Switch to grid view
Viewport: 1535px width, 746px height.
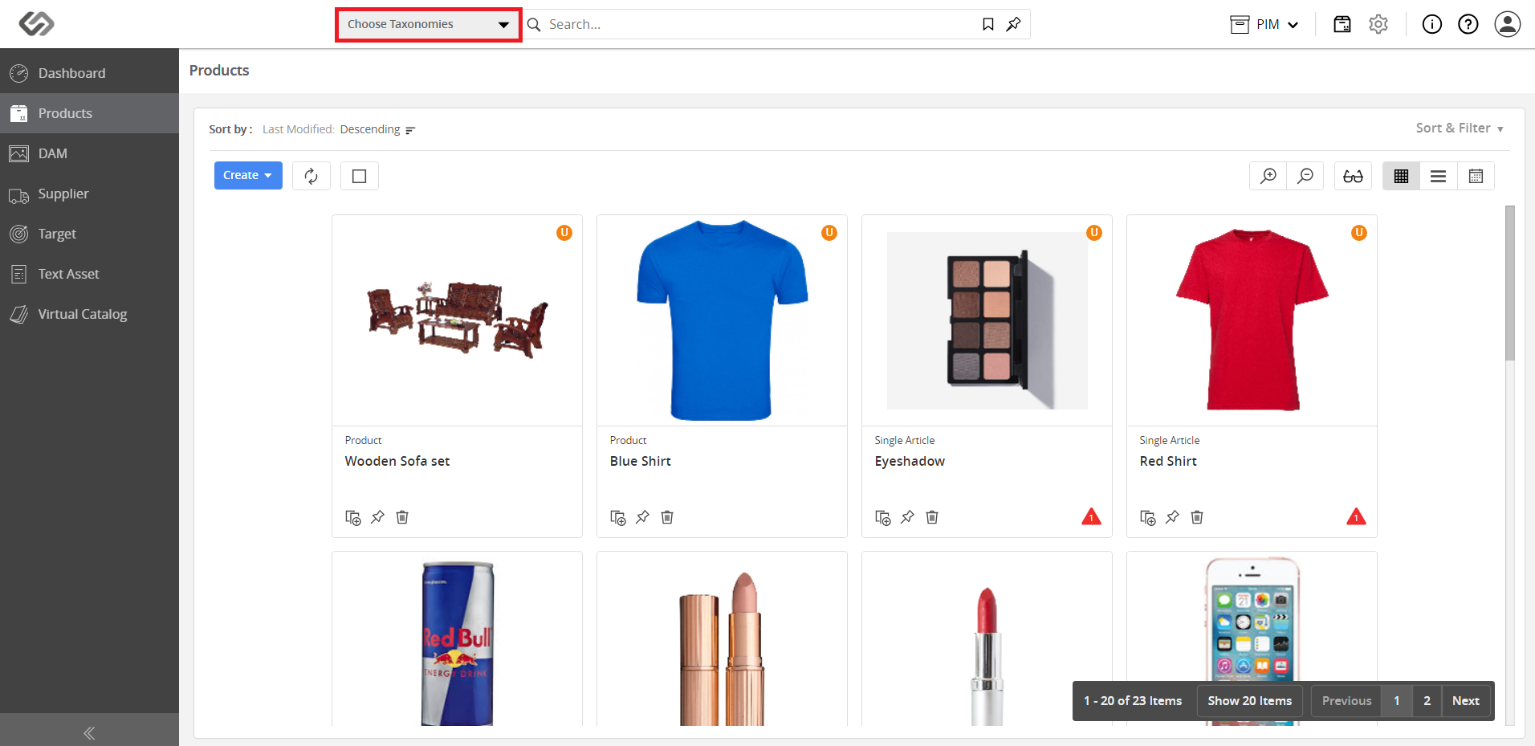point(1401,176)
